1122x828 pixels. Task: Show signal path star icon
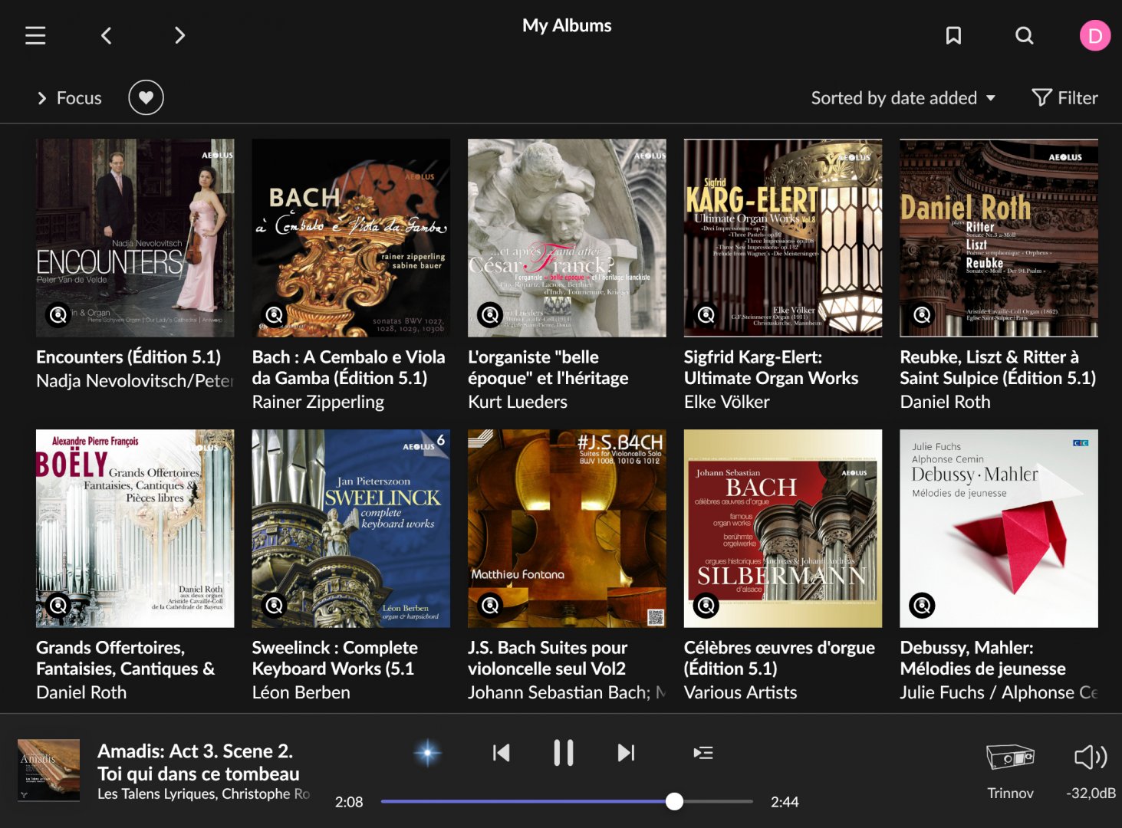coord(427,753)
